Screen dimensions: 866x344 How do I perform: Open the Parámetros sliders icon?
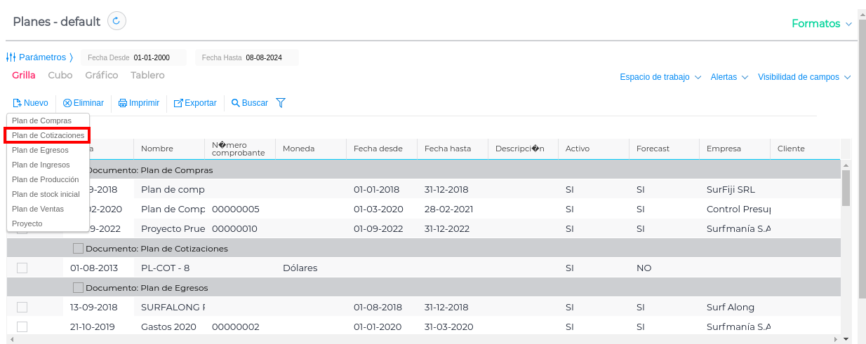[x=11, y=57]
